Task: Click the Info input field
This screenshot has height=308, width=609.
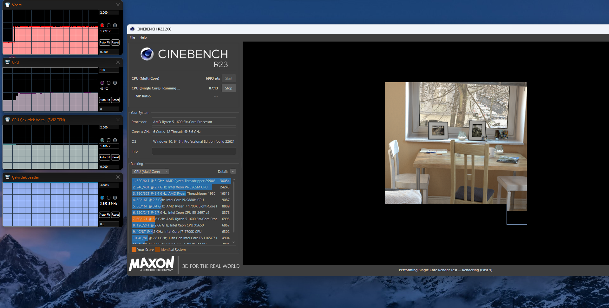Action: click(194, 151)
